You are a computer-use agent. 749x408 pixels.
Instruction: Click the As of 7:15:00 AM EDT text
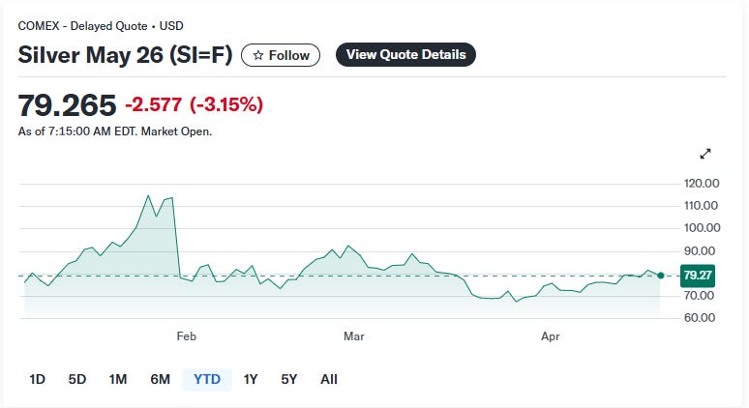(76, 131)
